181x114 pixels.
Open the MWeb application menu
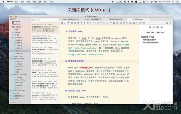(x=10, y=2)
